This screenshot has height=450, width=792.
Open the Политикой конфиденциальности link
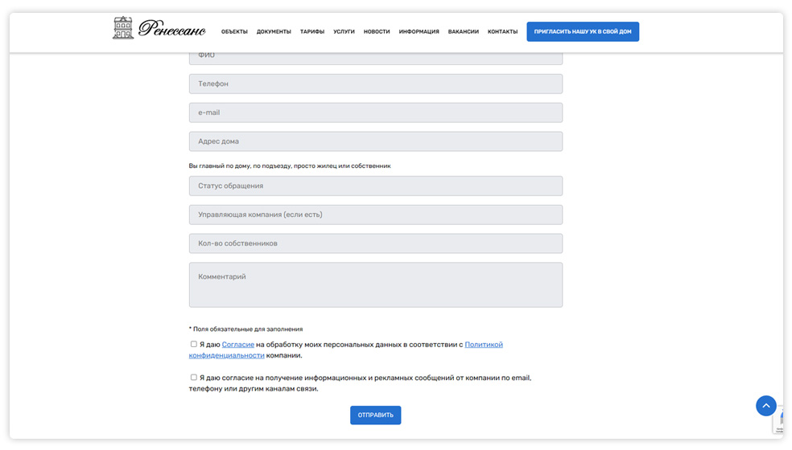pos(483,345)
